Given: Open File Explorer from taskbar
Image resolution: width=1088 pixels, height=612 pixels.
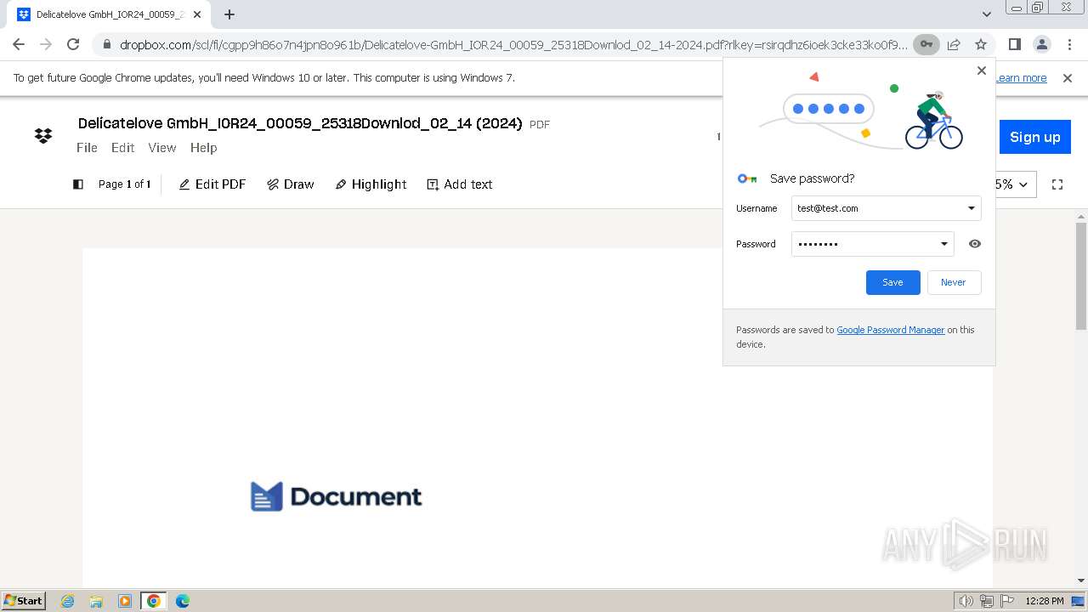Looking at the screenshot, I should click(x=96, y=601).
